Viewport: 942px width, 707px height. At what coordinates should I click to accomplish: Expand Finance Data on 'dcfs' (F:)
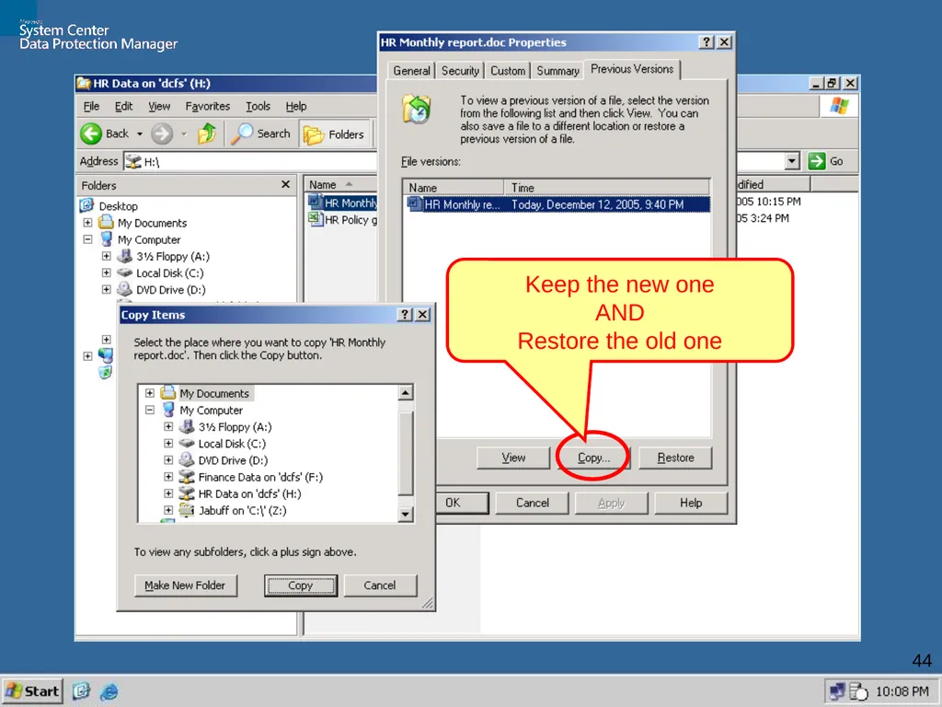coord(168,477)
